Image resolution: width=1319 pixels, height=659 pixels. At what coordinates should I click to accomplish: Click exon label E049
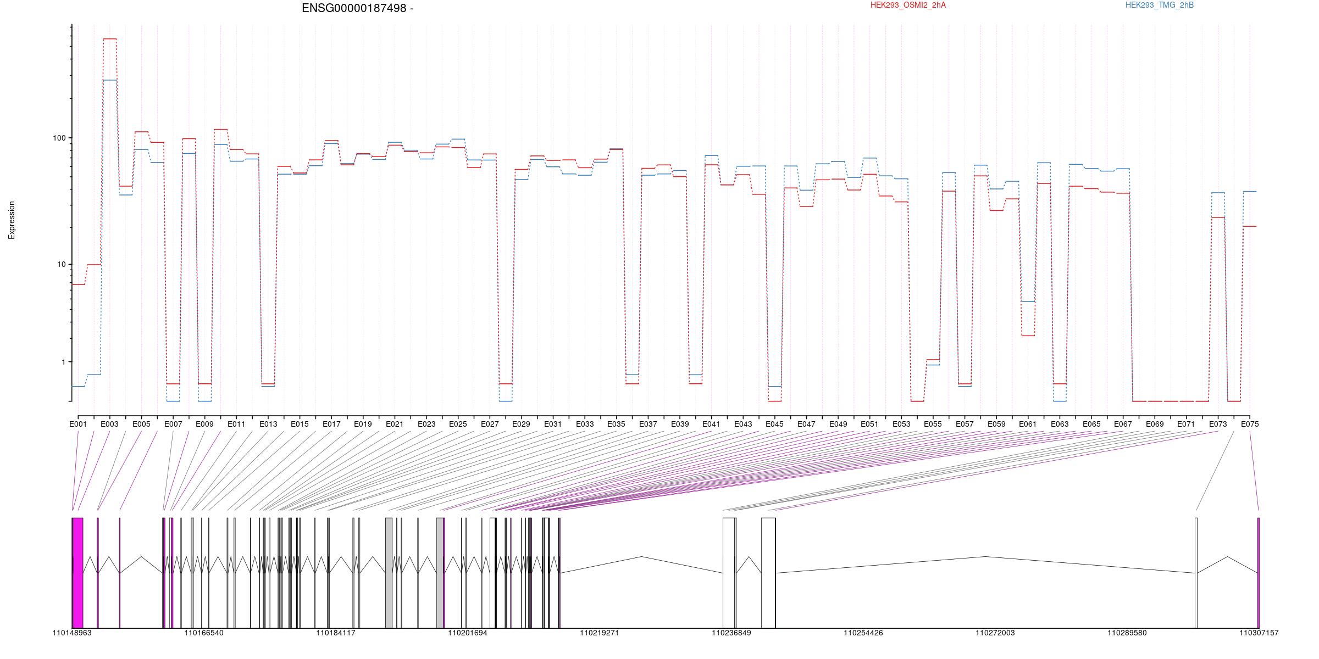[x=838, y=424]
